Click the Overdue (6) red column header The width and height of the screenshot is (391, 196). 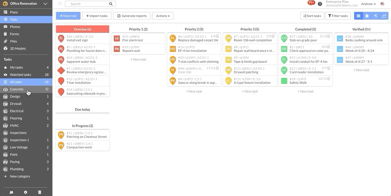(83, 29)
